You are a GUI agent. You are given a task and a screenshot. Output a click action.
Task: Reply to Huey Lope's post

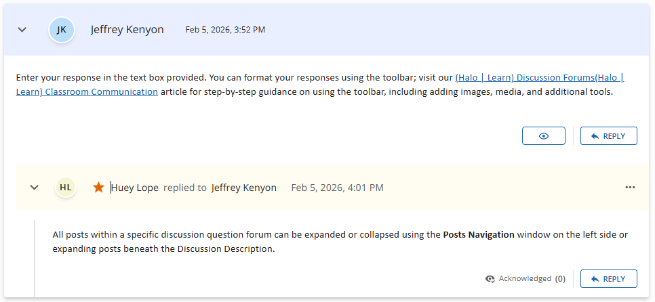click(608, 279)
